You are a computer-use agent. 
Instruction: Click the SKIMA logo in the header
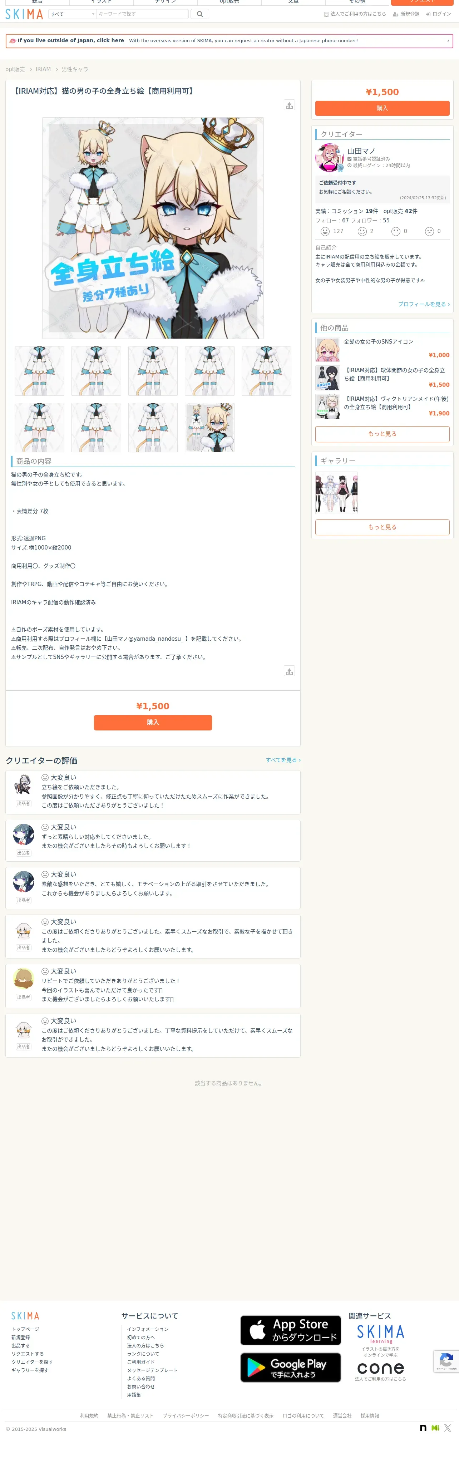24,14
